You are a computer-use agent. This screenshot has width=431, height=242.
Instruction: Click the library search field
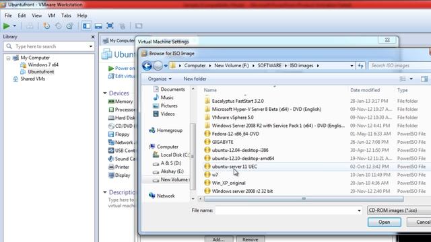point(49,46)
